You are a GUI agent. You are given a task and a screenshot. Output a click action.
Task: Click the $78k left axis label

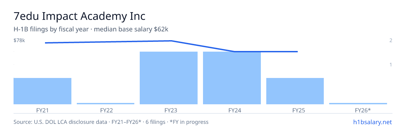coord(19,40)
